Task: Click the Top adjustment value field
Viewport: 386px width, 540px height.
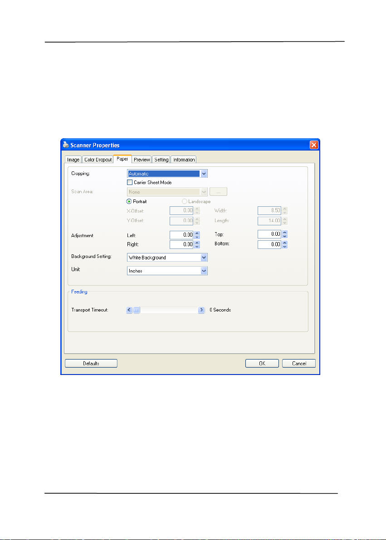Action: [x=269, y=234]
